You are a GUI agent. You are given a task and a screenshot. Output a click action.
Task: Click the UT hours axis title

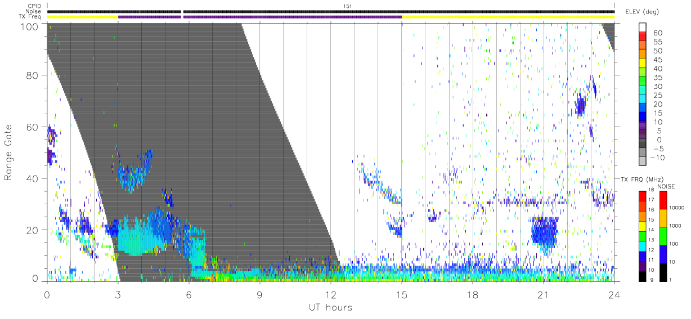coord(330,307)
